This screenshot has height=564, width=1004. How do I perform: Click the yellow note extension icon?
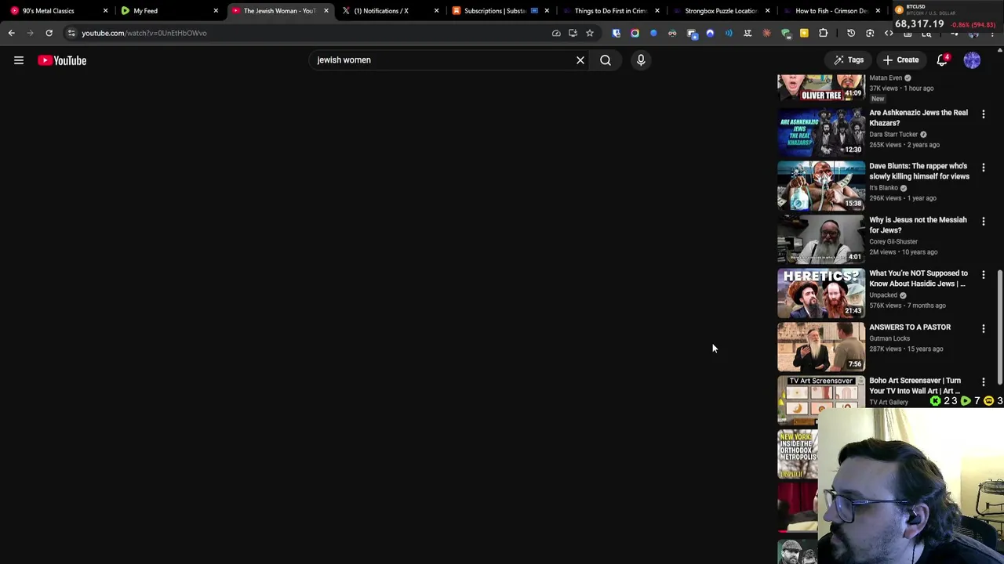(x=804, y=33)
